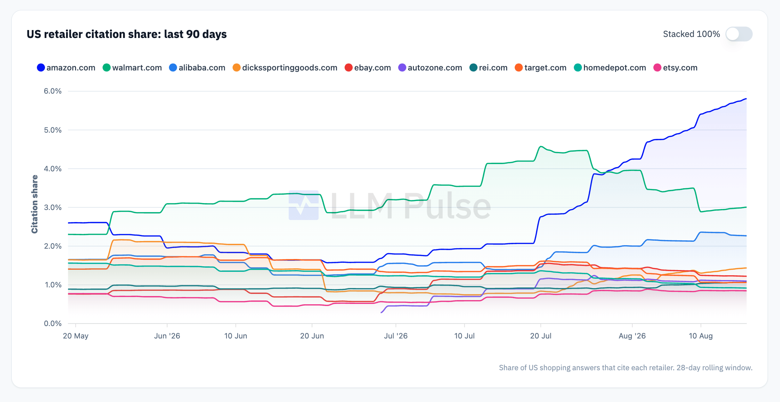Click the walmart.com legend color dot
The height and width of the screenshot is (402, 780).
[x=106, y=68]
